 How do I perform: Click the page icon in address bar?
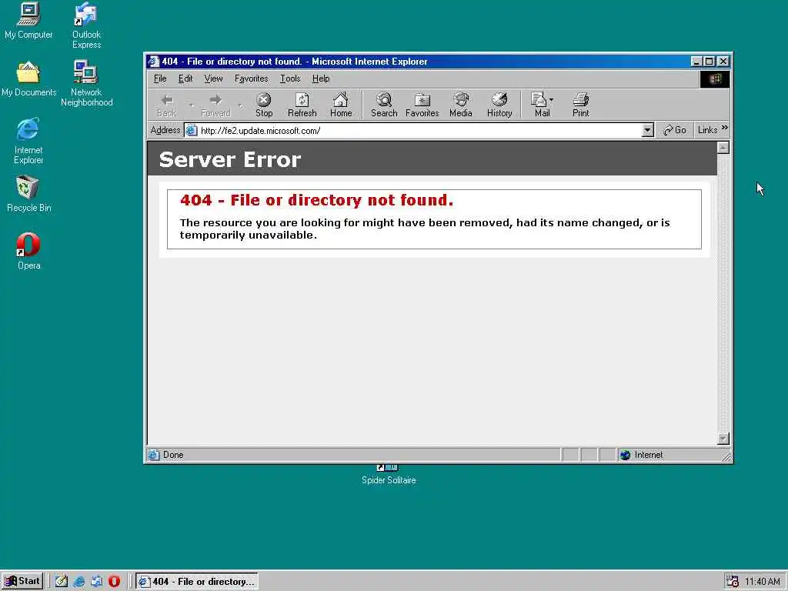pos(192,131)
